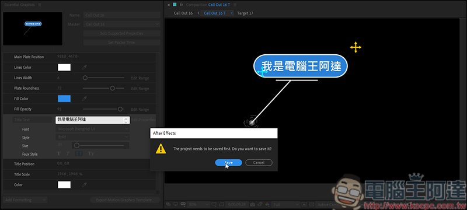
Task: Use eyedropper beside the Color property
Action: [x=84, y=185]
